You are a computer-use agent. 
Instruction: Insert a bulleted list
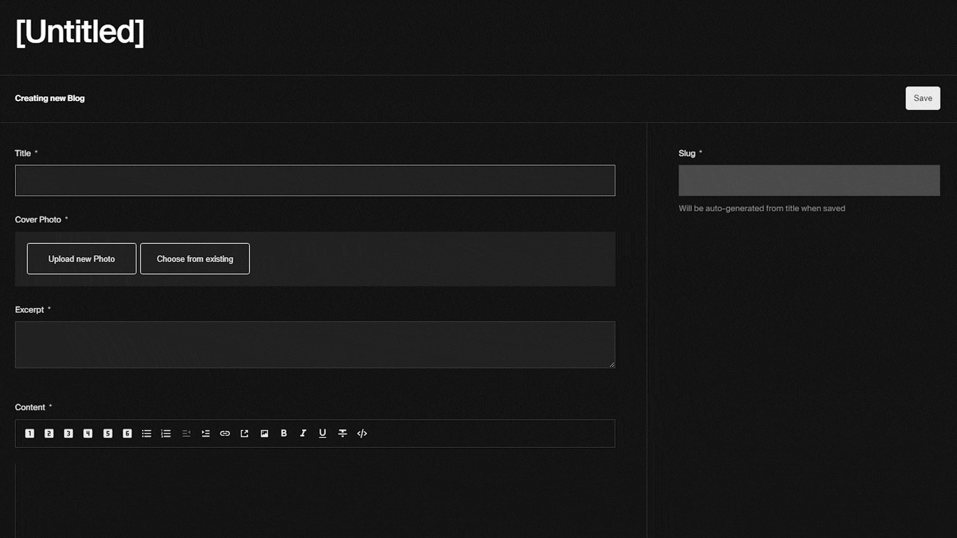(147, 433)
